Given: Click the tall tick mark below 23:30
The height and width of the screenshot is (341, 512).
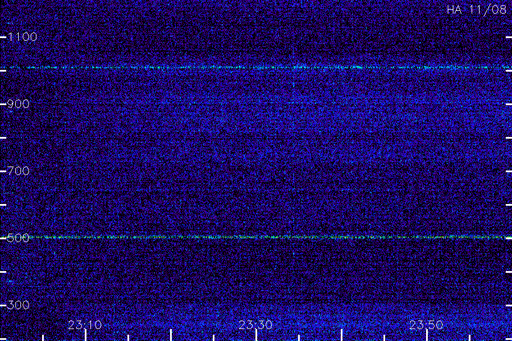Looking at the screenshot, I should click(x=256, y=335).
